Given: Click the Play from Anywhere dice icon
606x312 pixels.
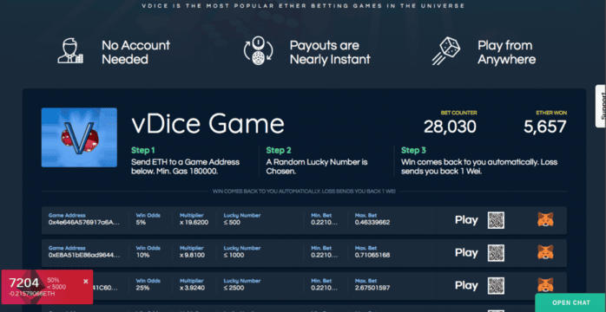Looking at the screenshot, I should pos(445,51).
